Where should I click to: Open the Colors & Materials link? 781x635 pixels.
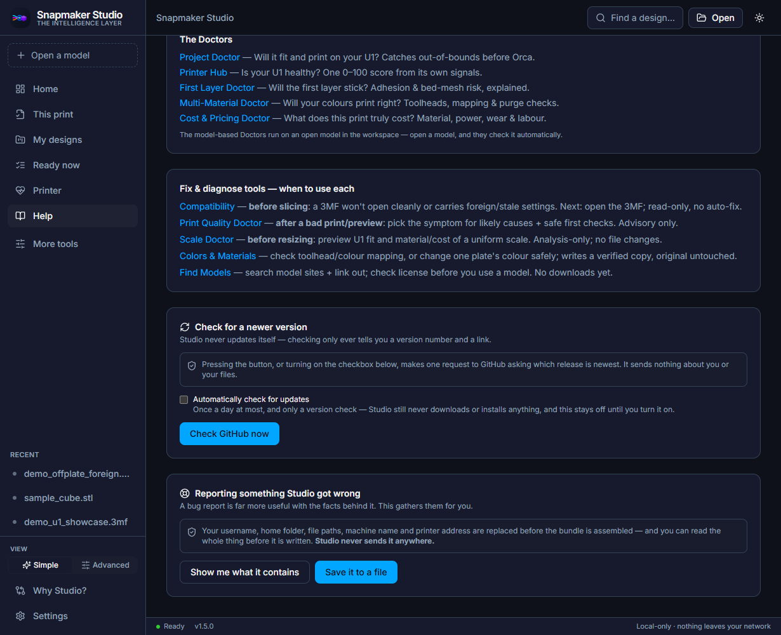tap(218, 256)
